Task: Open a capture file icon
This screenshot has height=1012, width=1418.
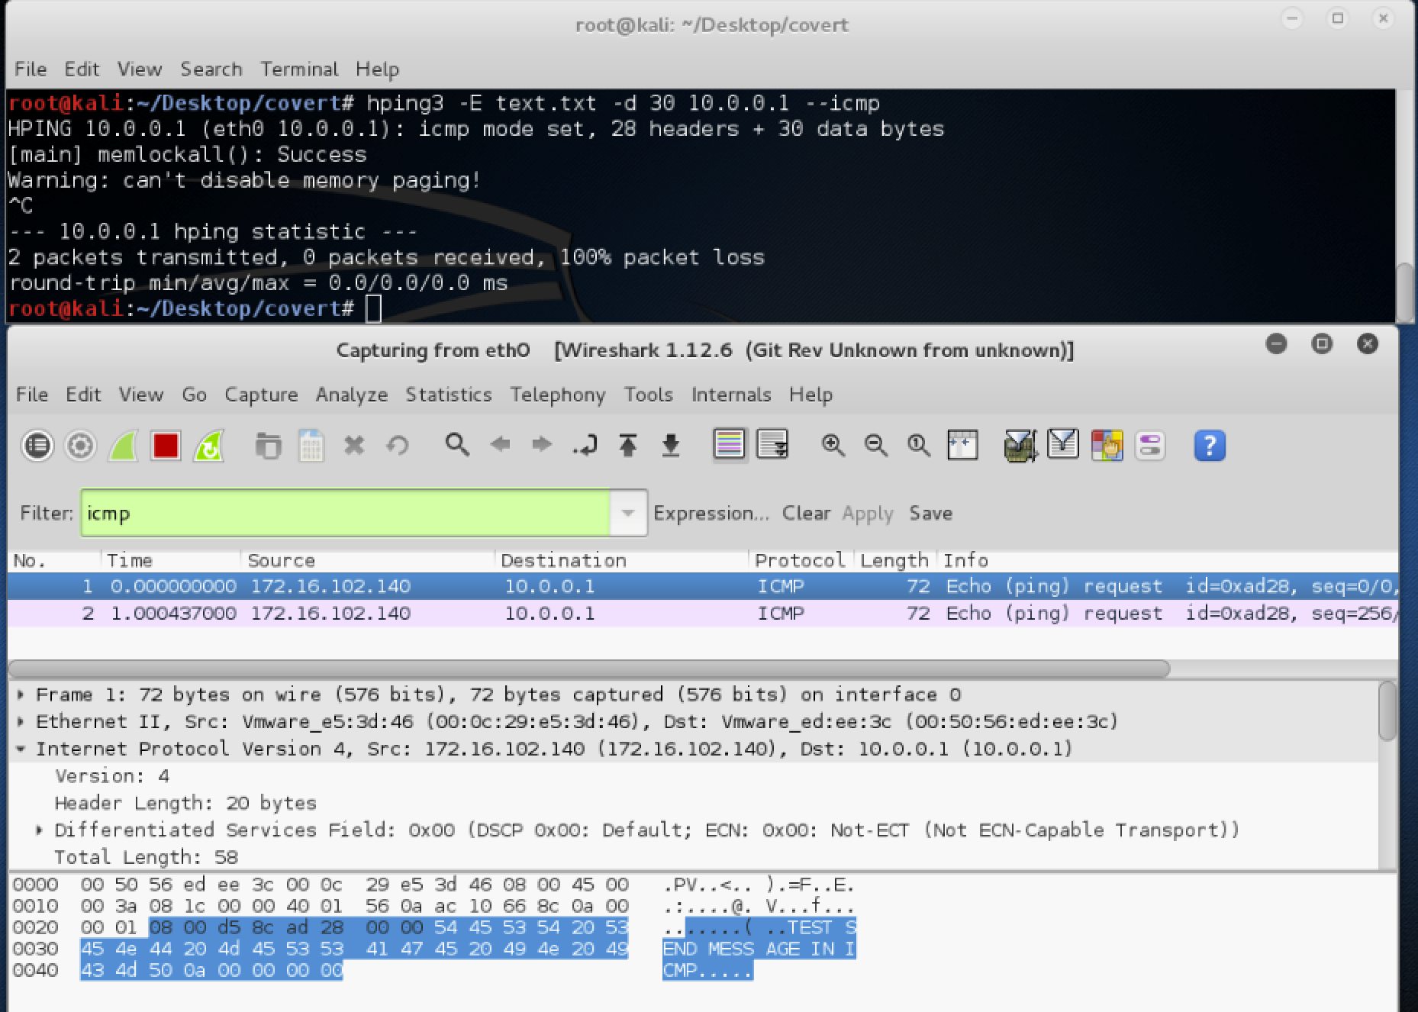Action: pos(268,446)
